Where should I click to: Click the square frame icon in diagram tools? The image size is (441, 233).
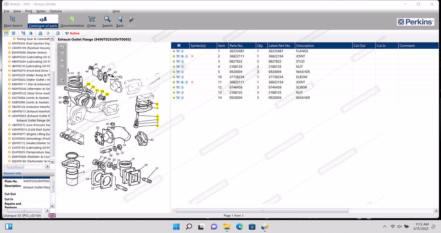[62, 67]
